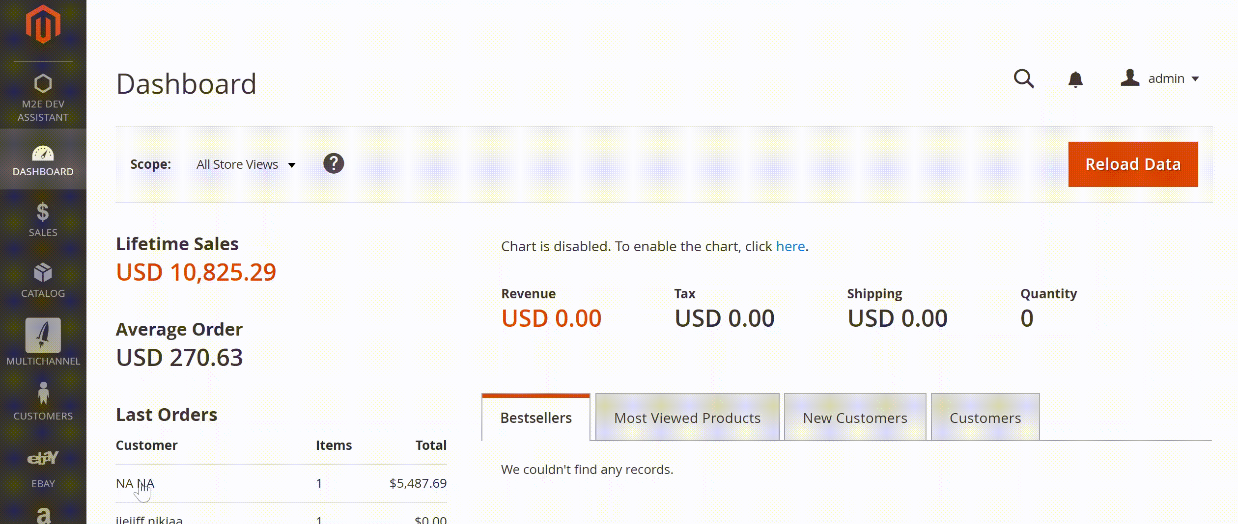Click the Magento logo icon

tap(43, 25)
